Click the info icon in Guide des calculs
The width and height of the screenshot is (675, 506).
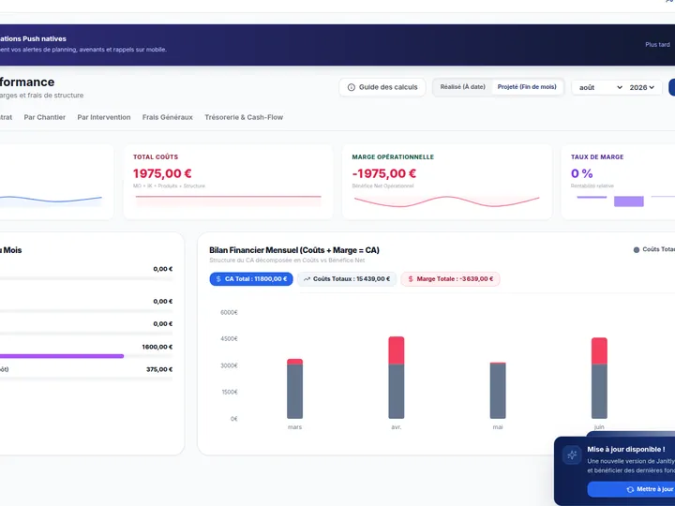pos(352,87)
